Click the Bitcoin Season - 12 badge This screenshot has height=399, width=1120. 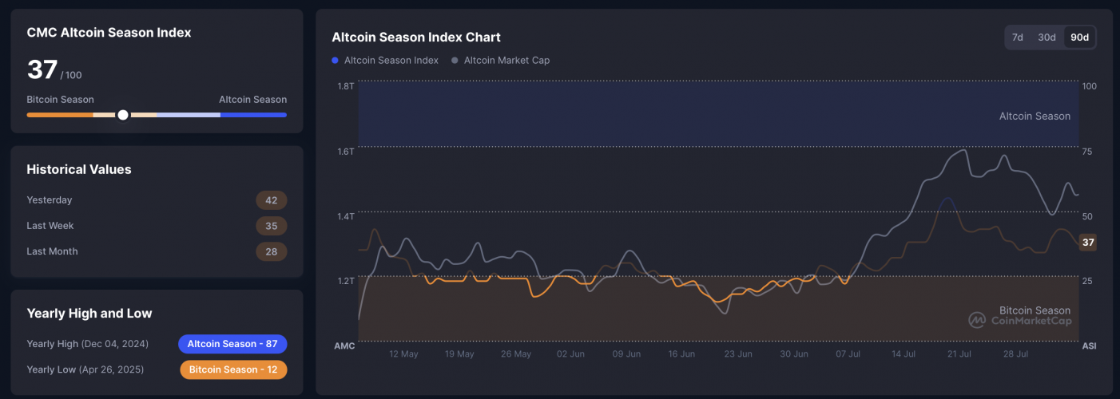[x=233, y=369]
